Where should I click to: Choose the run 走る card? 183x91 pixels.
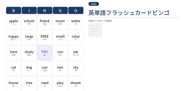point(60,53)
